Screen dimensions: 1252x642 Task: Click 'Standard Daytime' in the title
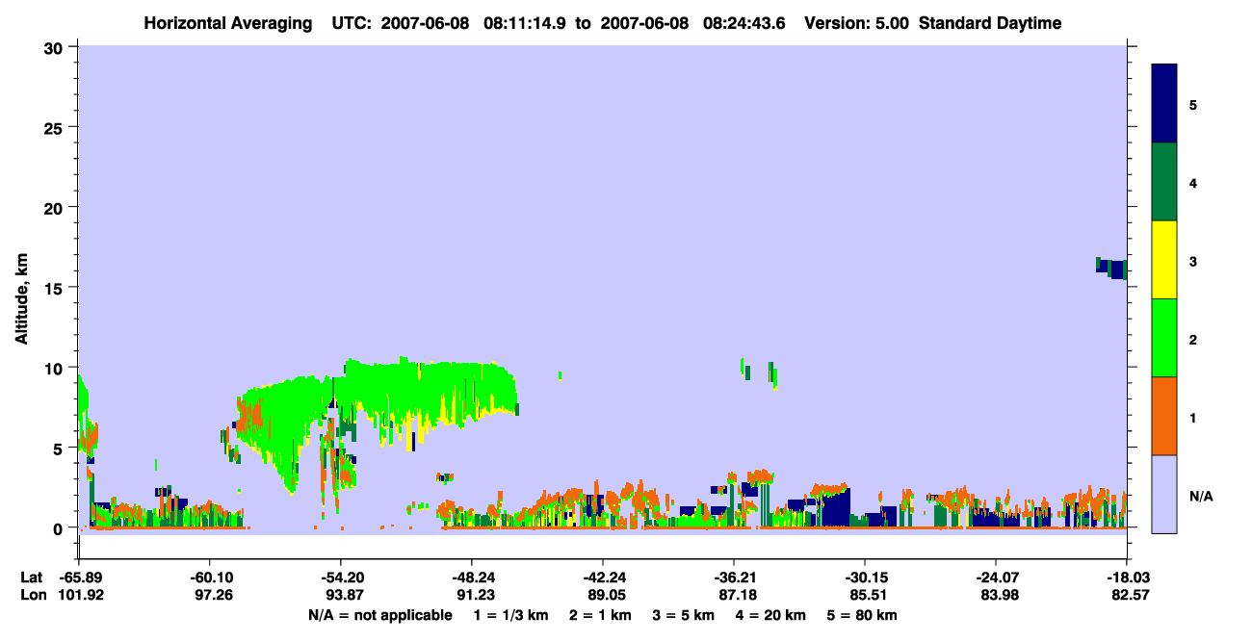pos(990,23)
